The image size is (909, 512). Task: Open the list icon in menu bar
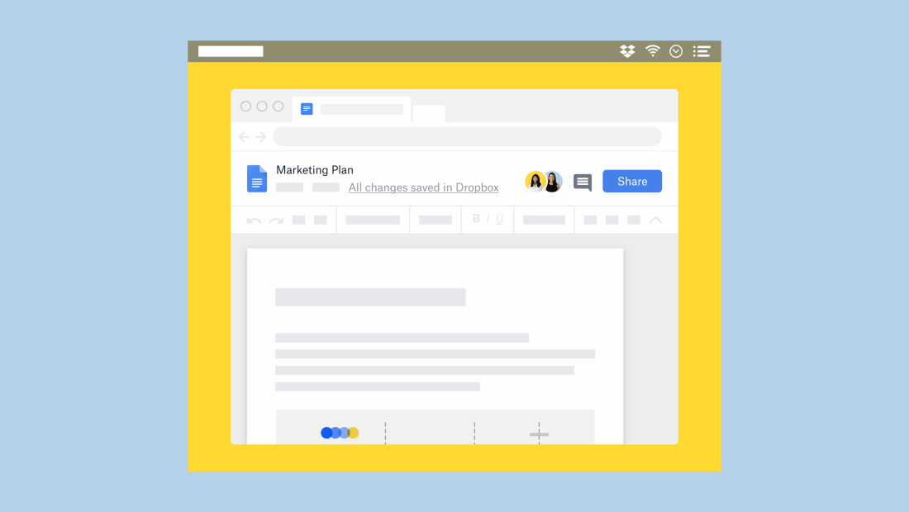702,51
